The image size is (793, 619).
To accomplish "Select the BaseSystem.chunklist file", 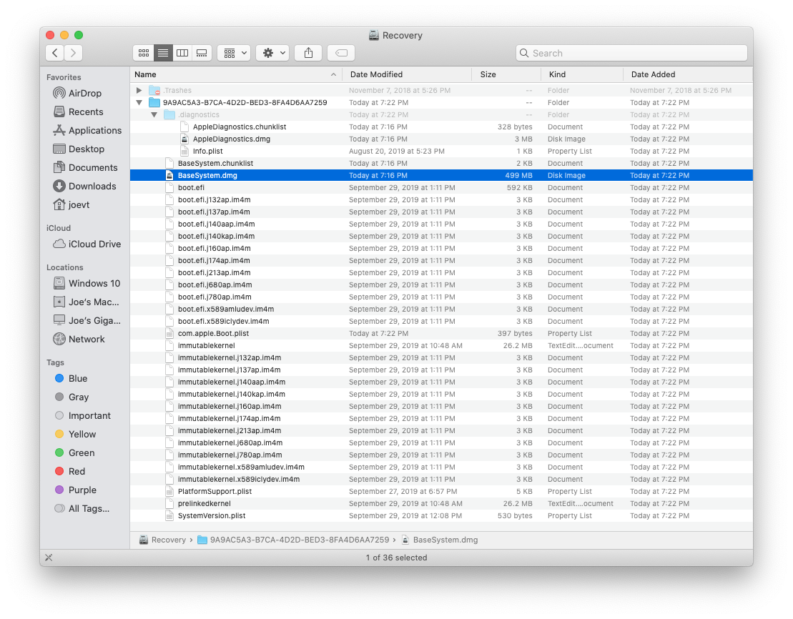I will pyautogui.click(x=441, y=164).
